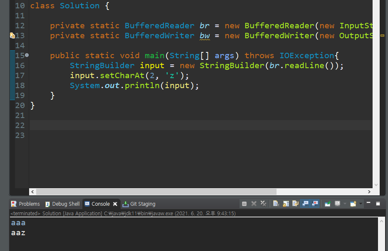This screenshot has width=388, height=251.
Task: Click the Display Selected Console icon
Action: pos(337,204)
